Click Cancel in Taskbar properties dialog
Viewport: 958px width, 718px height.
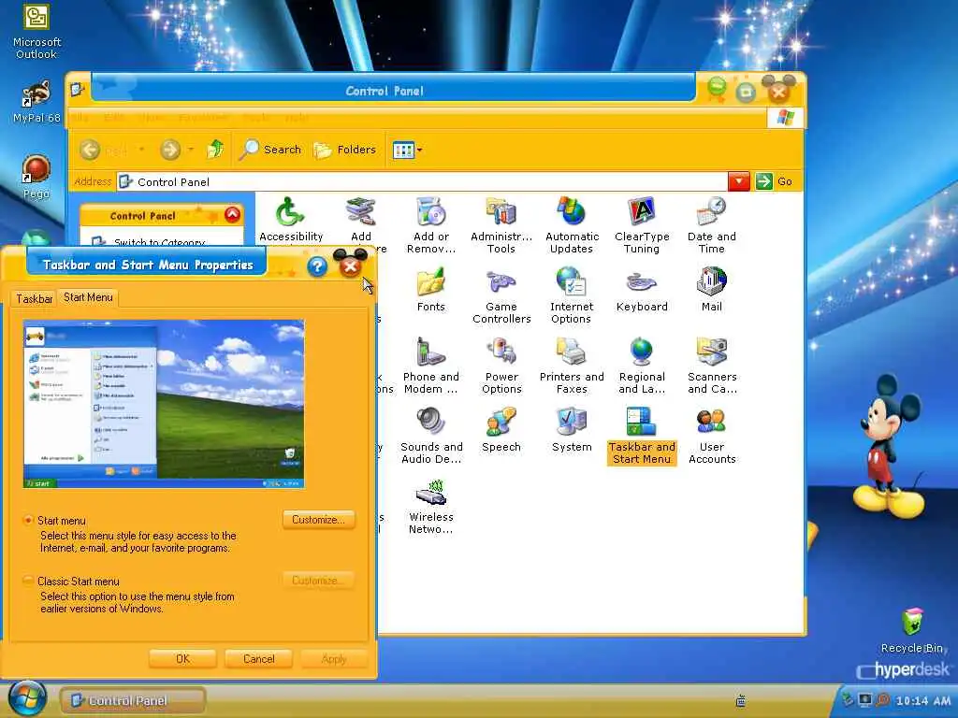tap(258, 659)
